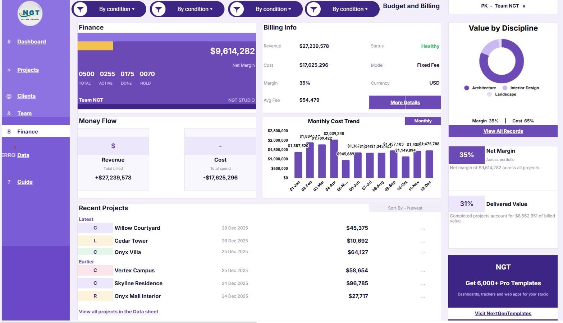Open the Clients sidebar page
The height and width of the screenshot is (323, 563).
[x=26, y=96]
